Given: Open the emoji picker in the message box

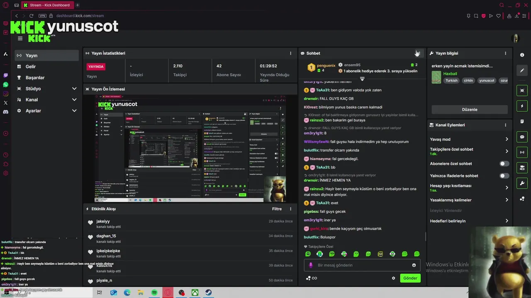Looking at the screenshot, I should [x=414, y=265].
